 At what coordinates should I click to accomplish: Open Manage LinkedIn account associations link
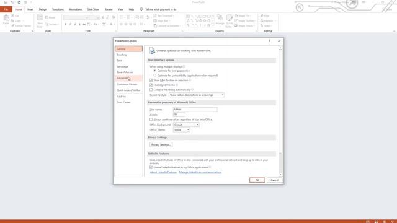coord(200,172)
